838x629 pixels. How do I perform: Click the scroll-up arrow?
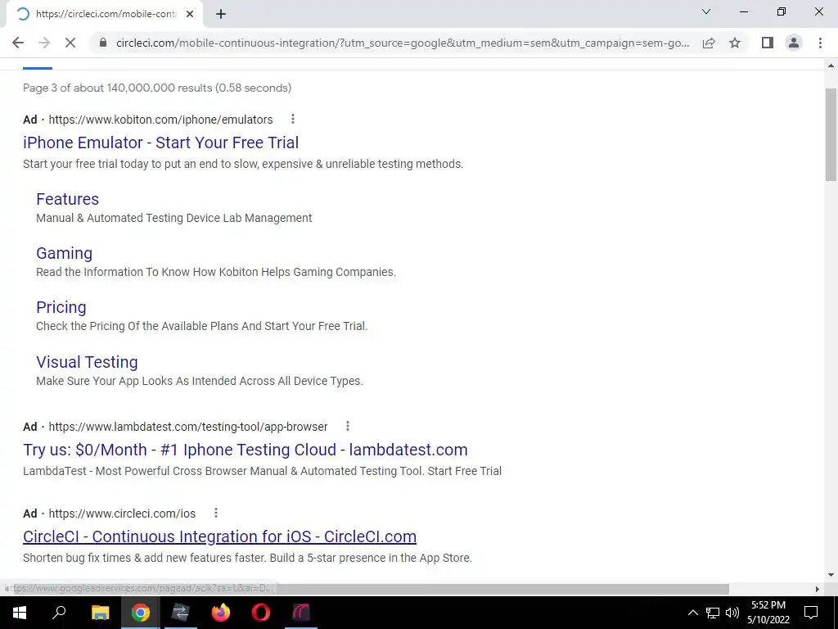(831, 66)
